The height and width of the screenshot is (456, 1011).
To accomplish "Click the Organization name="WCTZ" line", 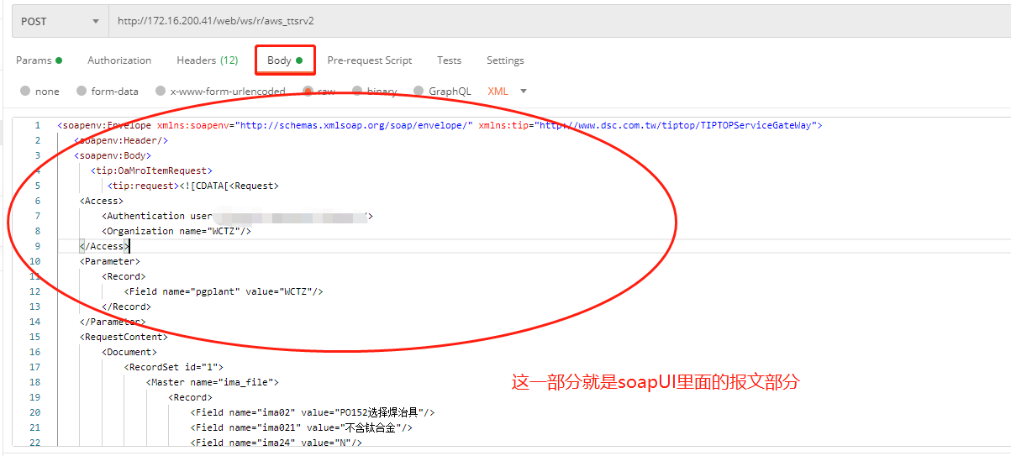I will tap(176, 231).
